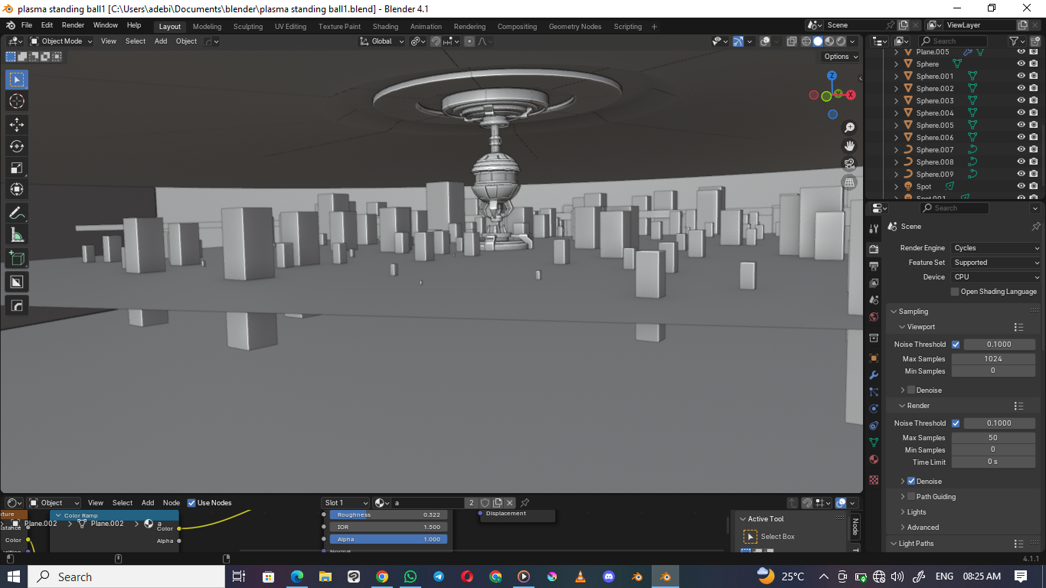Adjust the Alpha slider value
This screenshot has height=588, width=1046.
point(389,539)
